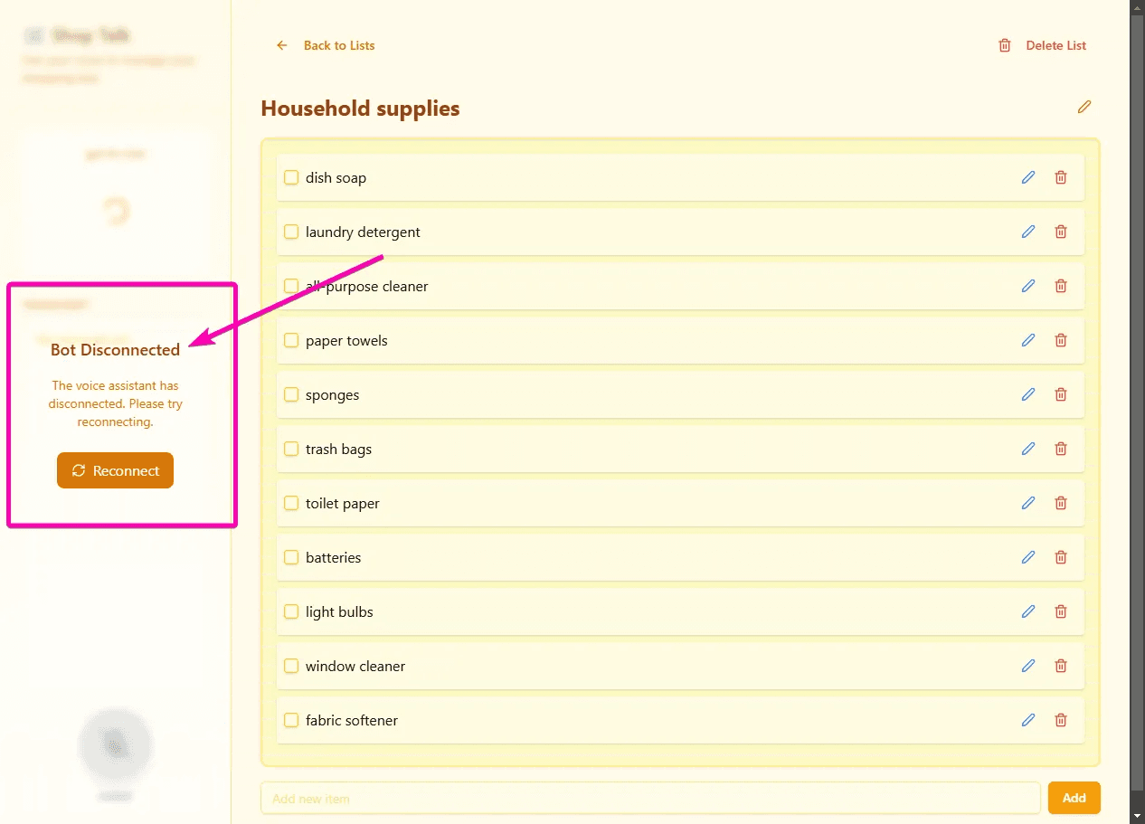Edit the paper towels item

[x=1028, y=340]
